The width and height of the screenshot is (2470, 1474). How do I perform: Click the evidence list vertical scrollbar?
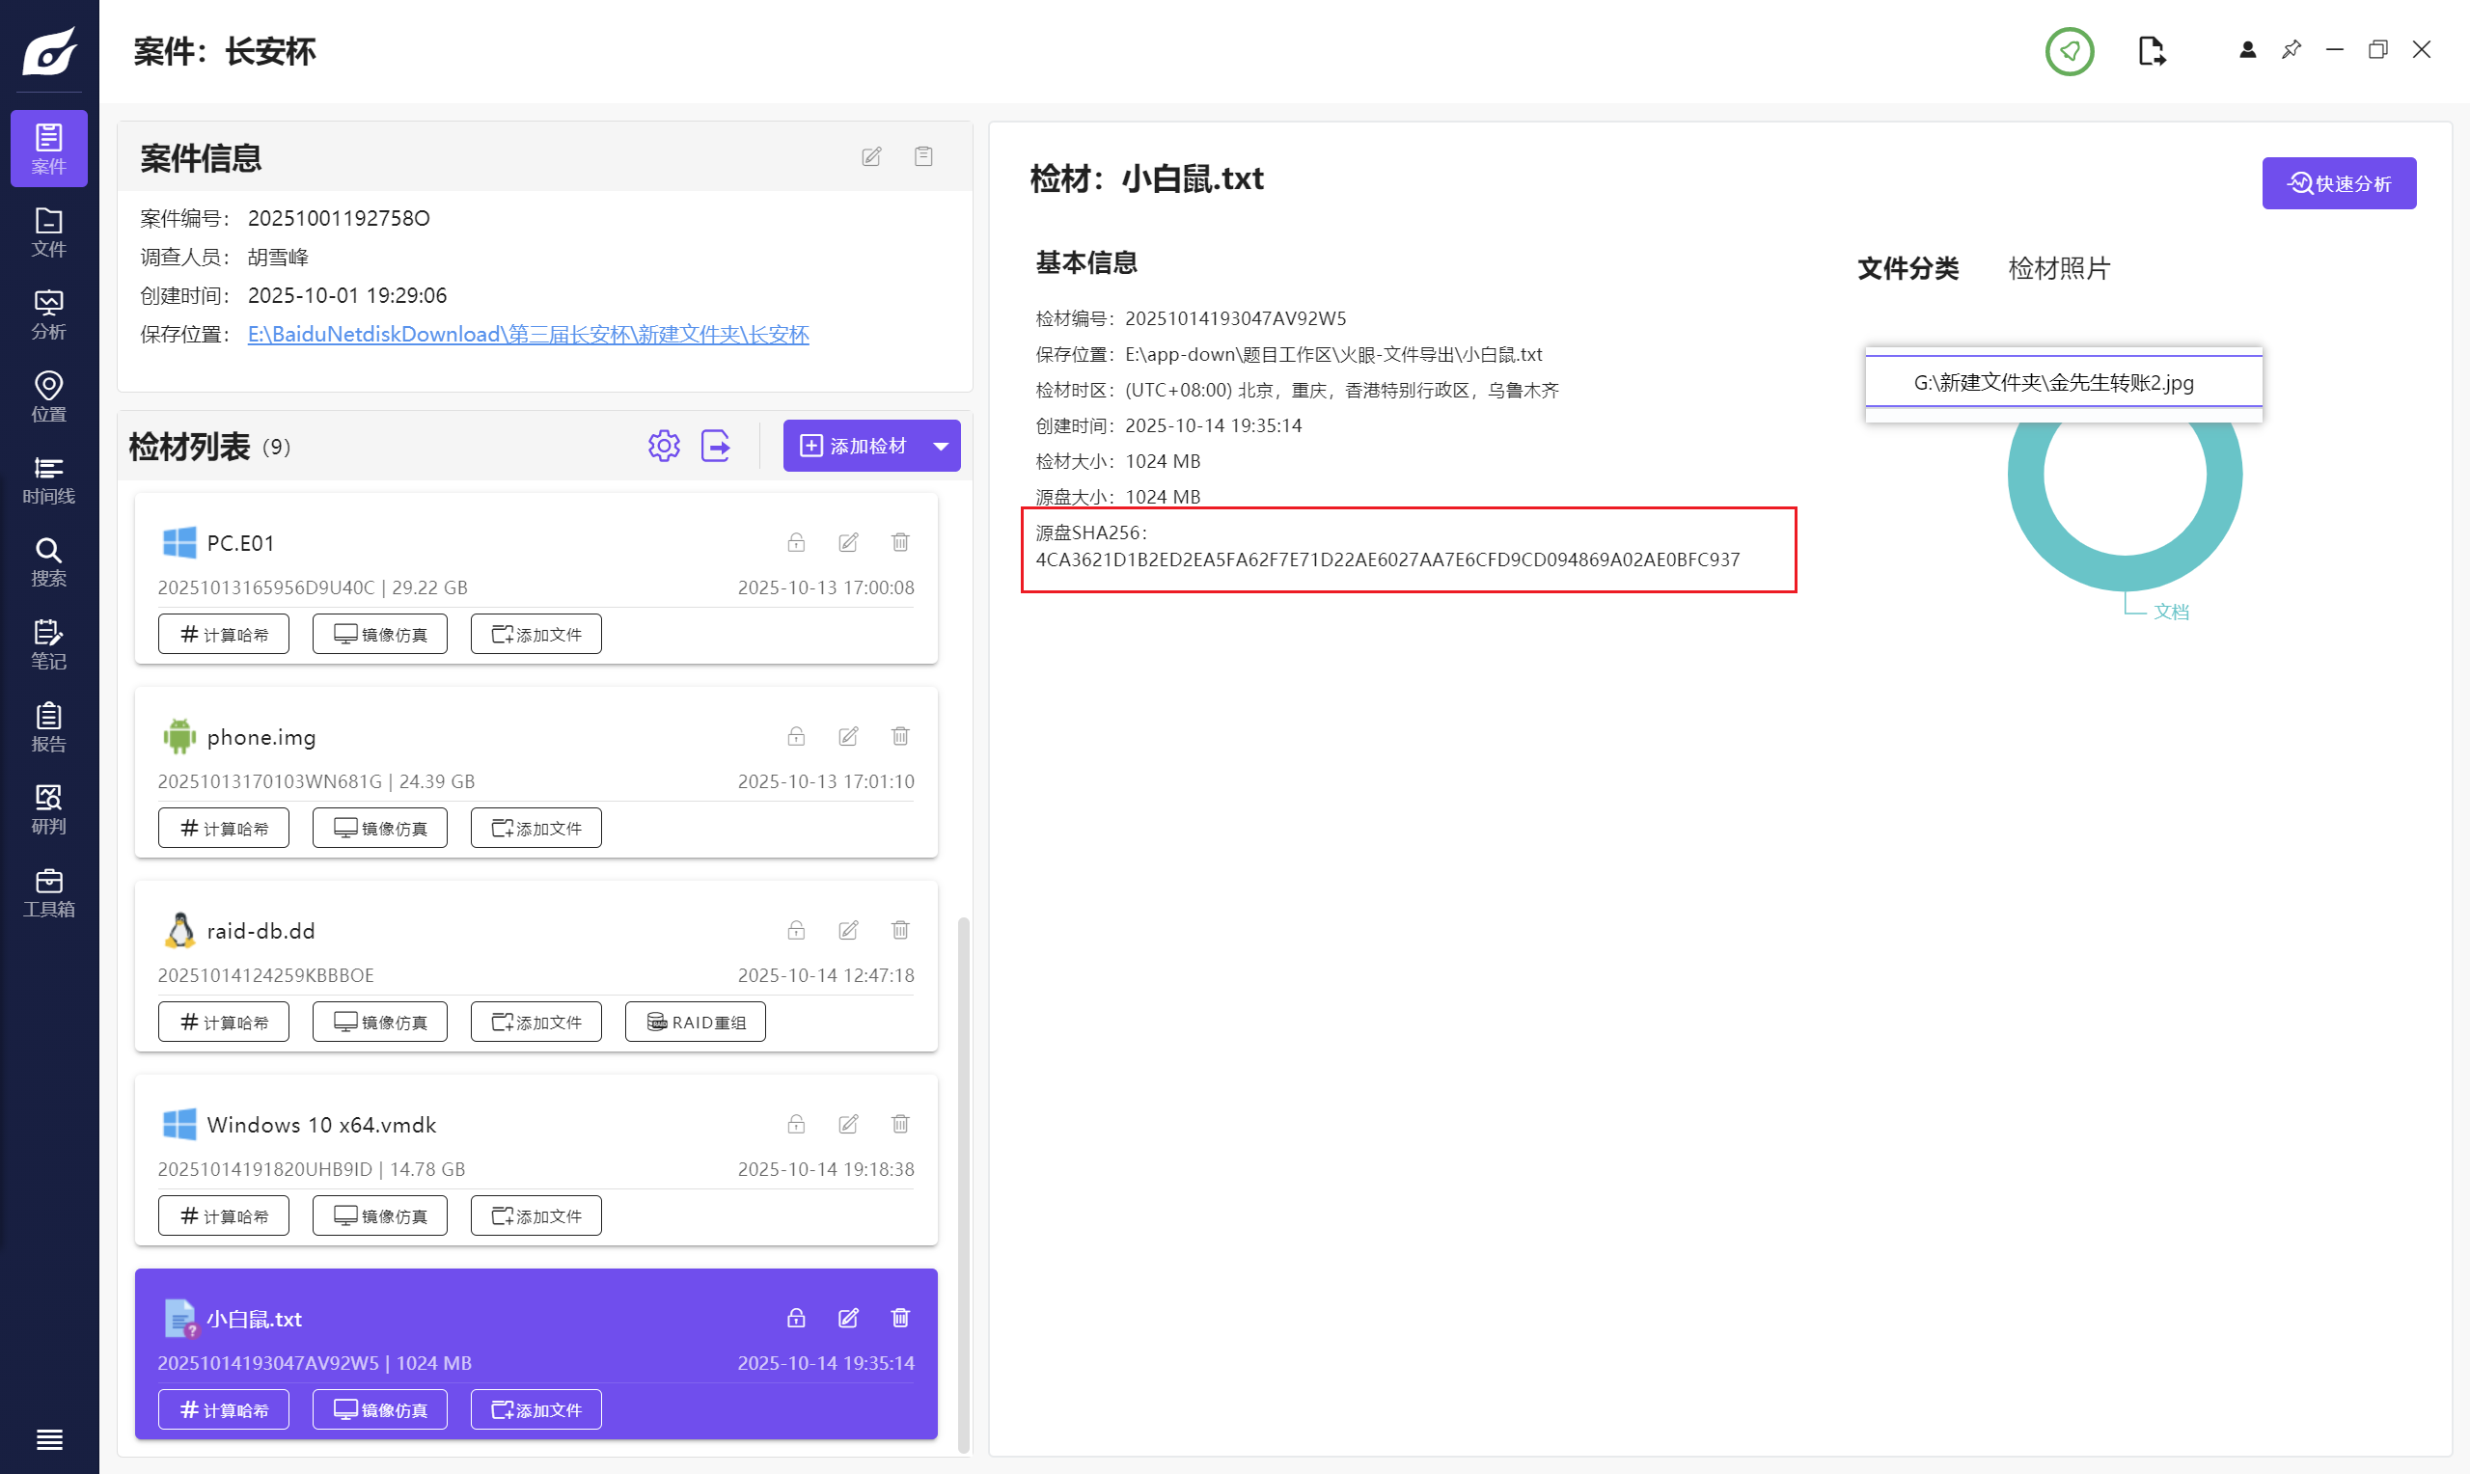click(x=961, y=1182)
